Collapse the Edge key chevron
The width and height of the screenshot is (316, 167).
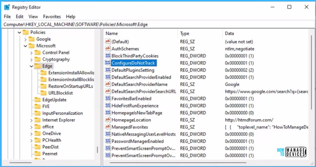coord(32,66)
